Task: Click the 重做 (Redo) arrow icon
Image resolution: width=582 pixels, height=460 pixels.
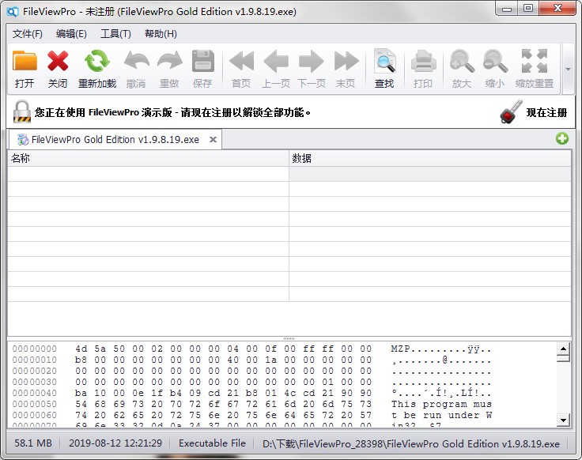Action: pos(170,61)
